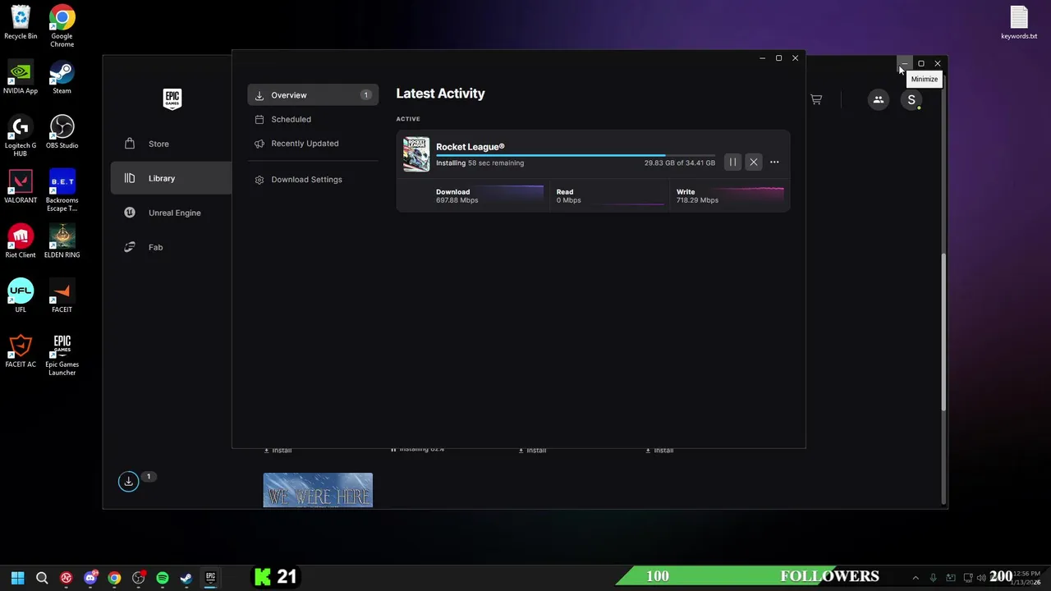Select the UFL desktop icon
Viewport: 1051px width, 591px height.
[21, 296]
